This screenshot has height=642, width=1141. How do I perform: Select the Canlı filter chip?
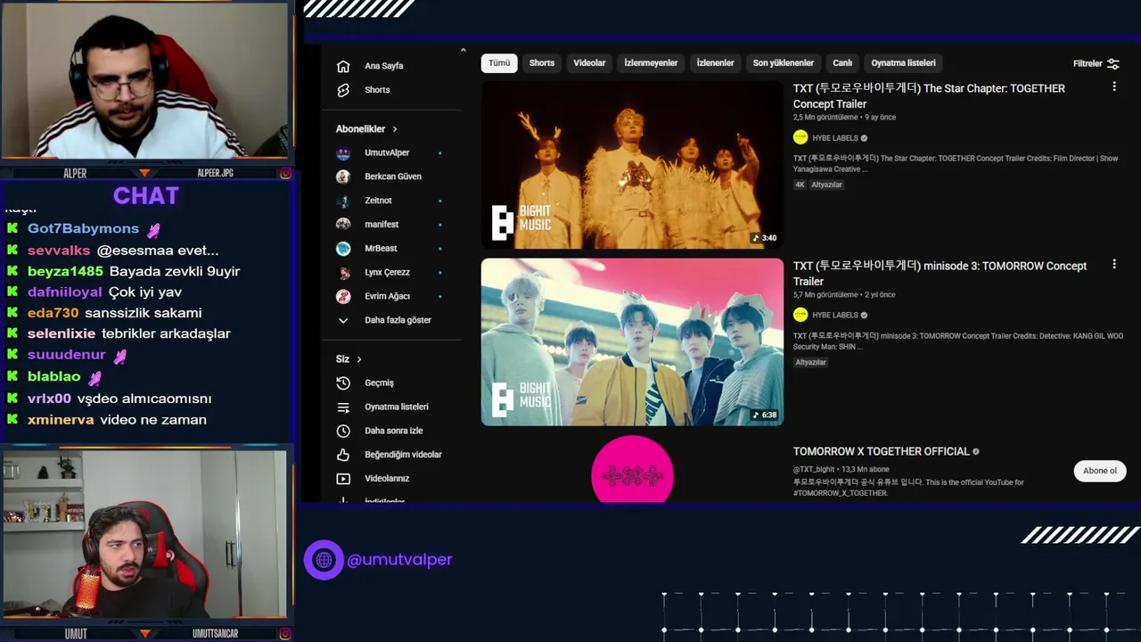[x=842, y=63]
